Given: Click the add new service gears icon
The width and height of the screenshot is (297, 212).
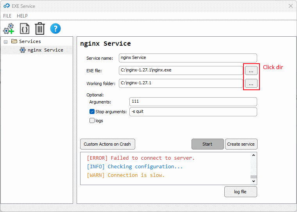Looking at the screenshot, I should [9, 29].
